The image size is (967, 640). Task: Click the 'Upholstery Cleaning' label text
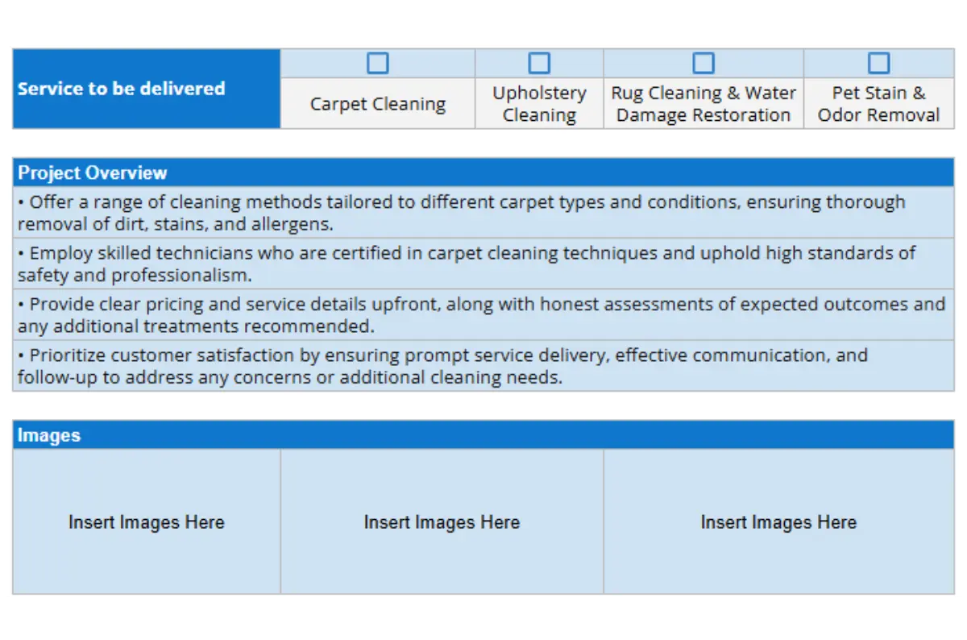coord(539,104)
